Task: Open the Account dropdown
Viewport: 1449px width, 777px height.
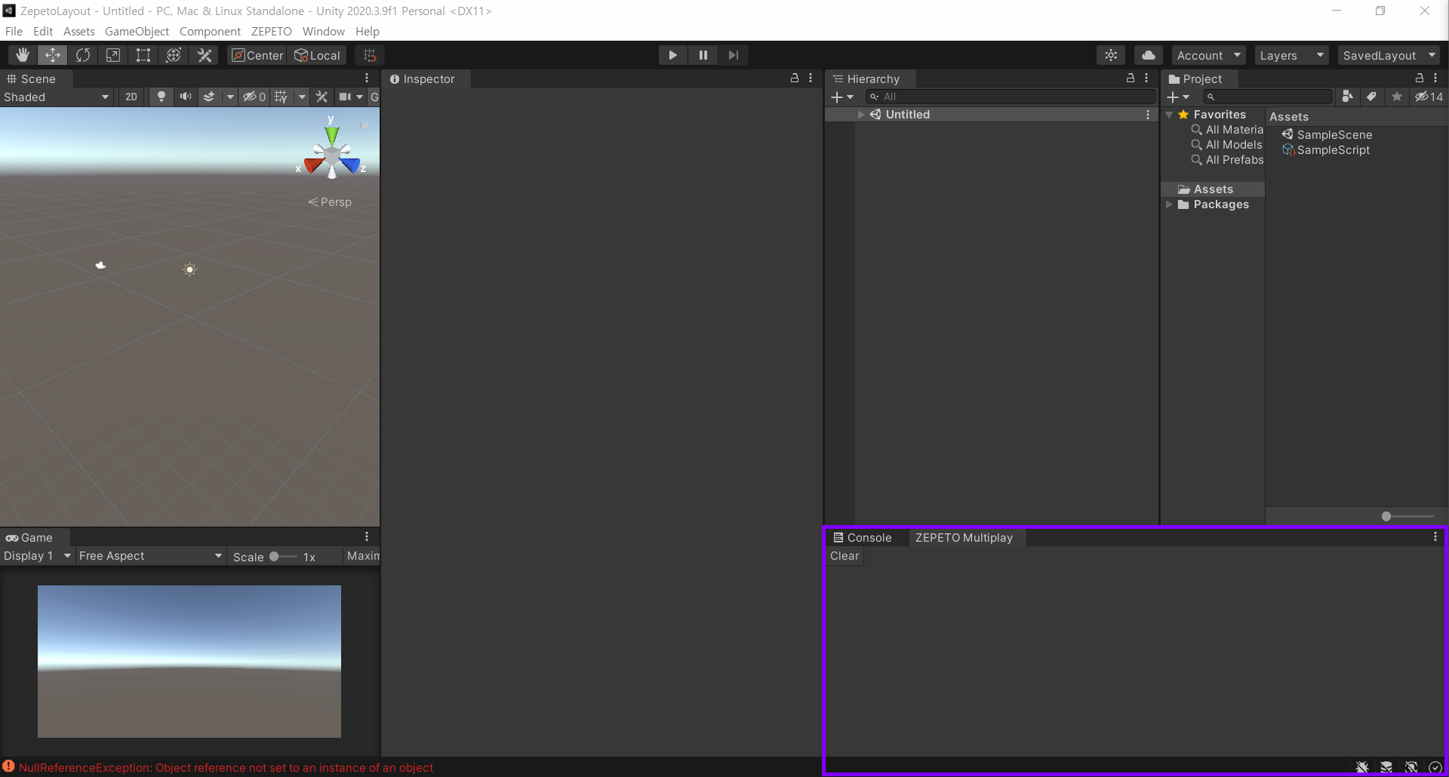Action: [1208, 55]
